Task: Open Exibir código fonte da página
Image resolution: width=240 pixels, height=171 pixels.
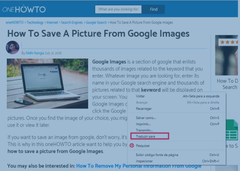Action: [157, 155]
